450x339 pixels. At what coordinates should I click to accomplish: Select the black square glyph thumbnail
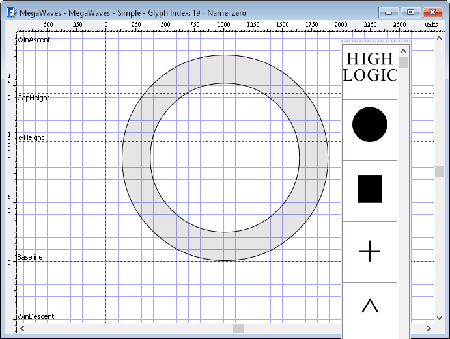tap(370, 189)
